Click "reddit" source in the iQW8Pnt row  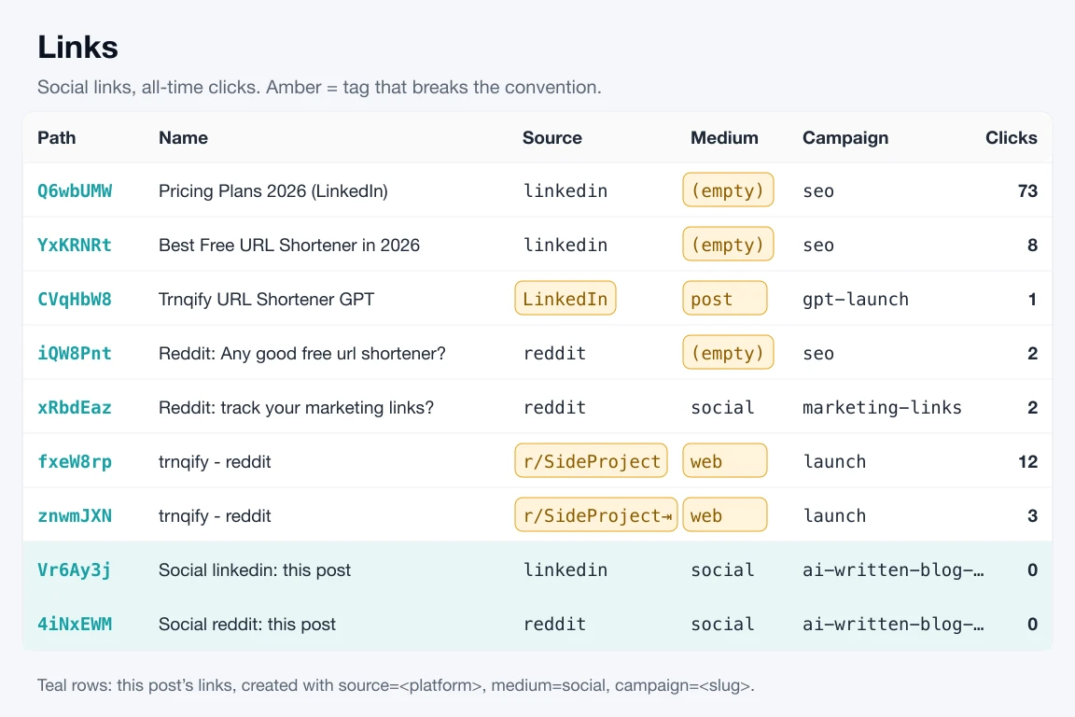(x=554, y=353)
